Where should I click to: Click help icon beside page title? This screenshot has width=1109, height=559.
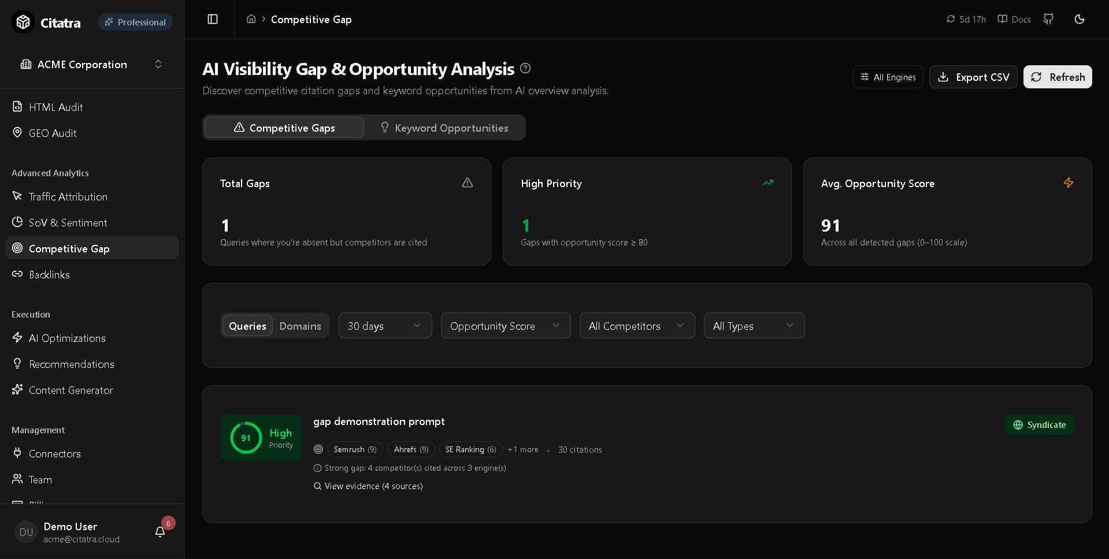point(525,68)
